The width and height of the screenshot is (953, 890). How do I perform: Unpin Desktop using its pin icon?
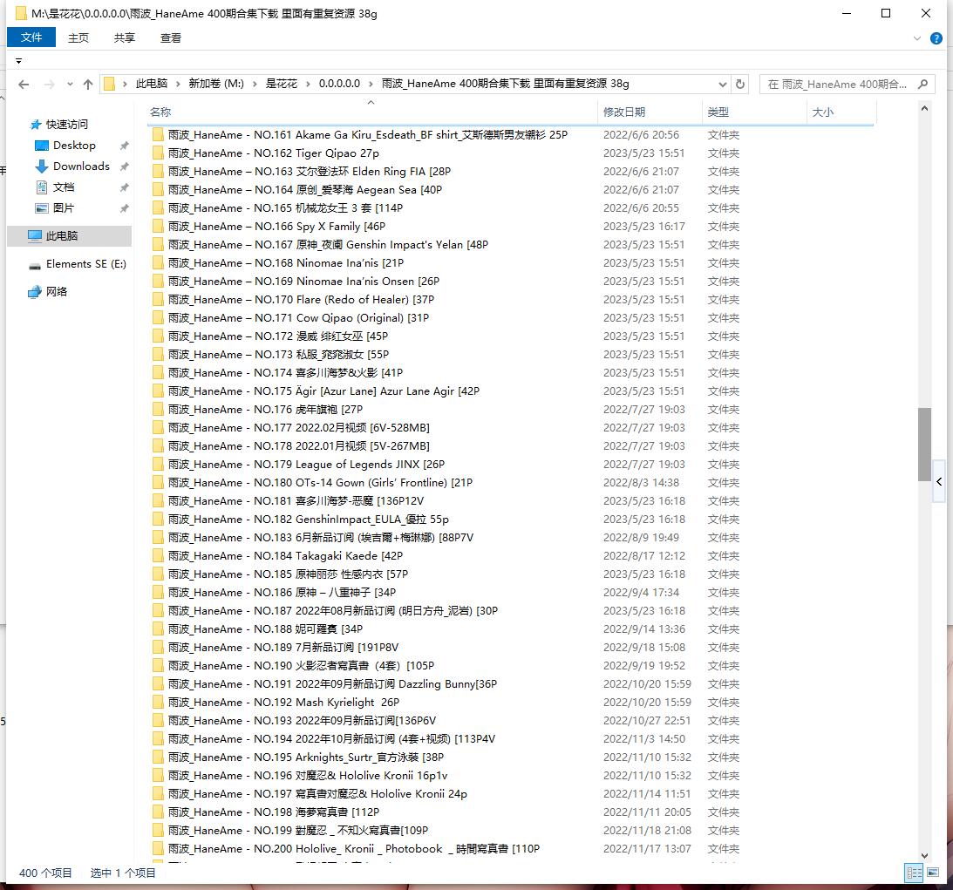[124, 146]
